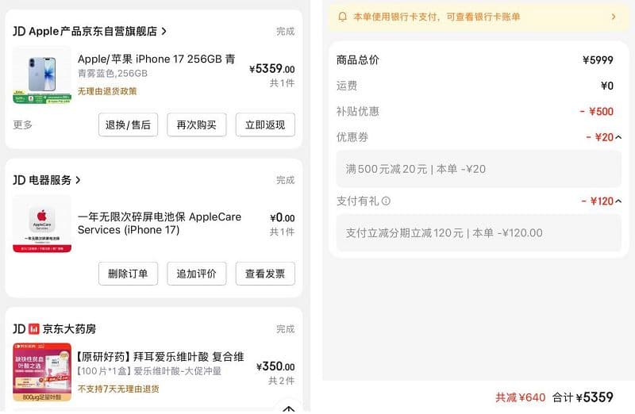Click the JD logo before Apple flagship store

(x=20, y=32)
